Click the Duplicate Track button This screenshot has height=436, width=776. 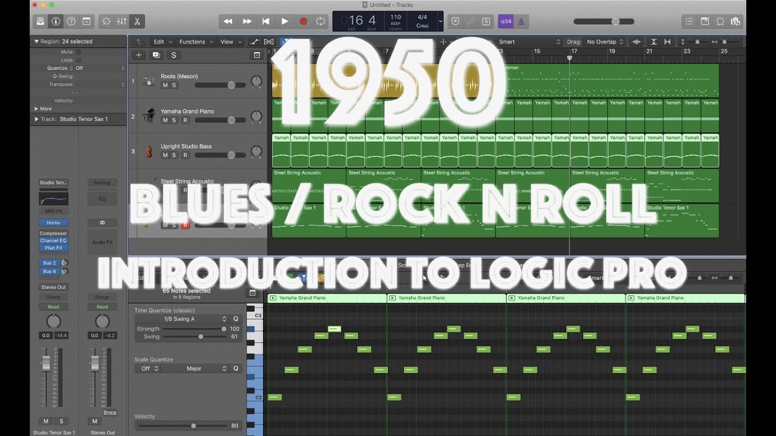point(156,55)
